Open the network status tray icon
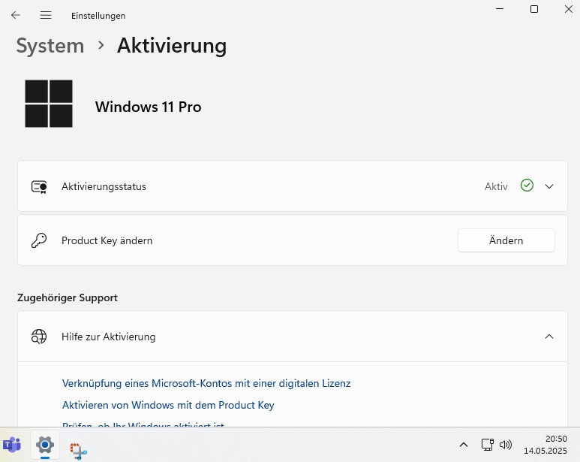 pos(487,445)
